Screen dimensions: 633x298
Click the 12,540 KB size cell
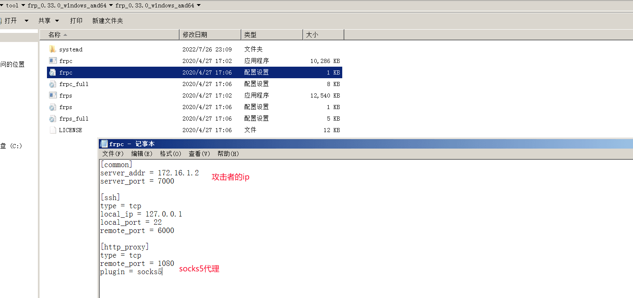(x=325, y=95)
